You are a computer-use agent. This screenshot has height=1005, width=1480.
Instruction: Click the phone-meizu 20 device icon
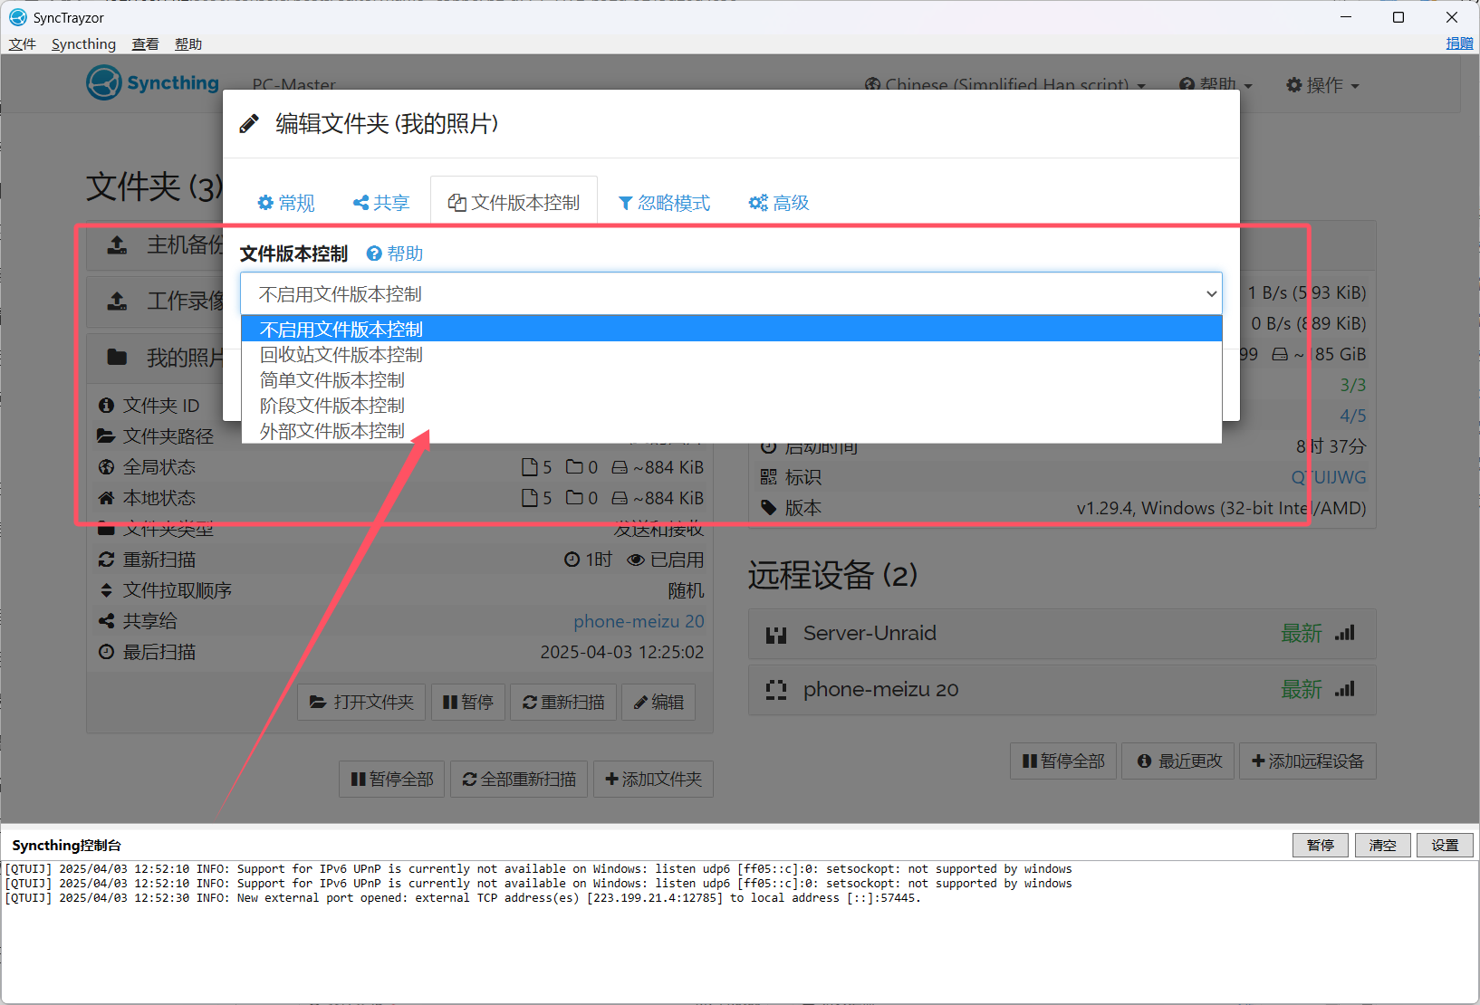pyautogui.click(x=775, y=690)
